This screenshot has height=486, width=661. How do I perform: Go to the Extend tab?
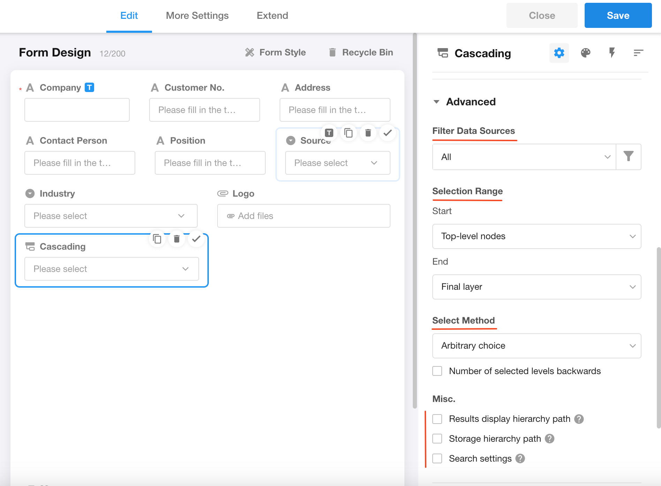click(272, 16)
